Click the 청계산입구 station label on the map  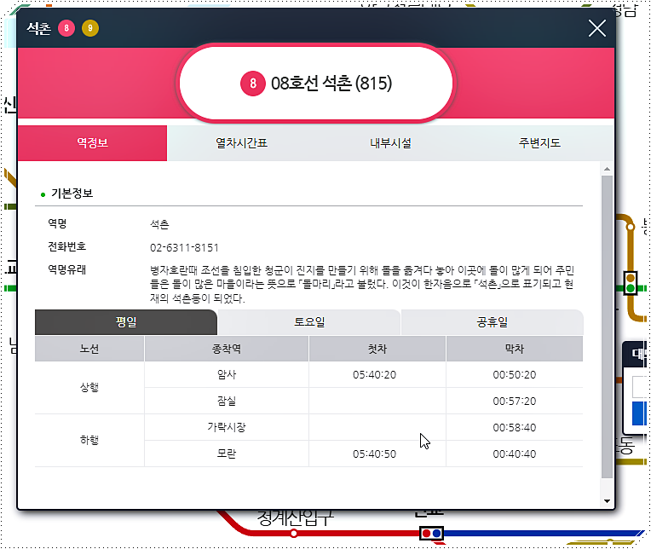[295, 517]
